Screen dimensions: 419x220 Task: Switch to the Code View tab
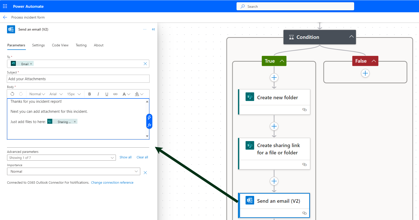(60, 45)
